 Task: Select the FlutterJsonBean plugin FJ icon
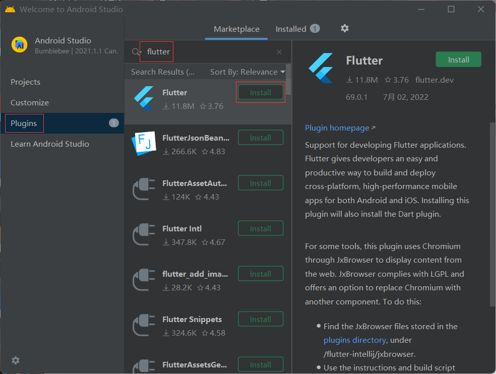pos(144,144)
